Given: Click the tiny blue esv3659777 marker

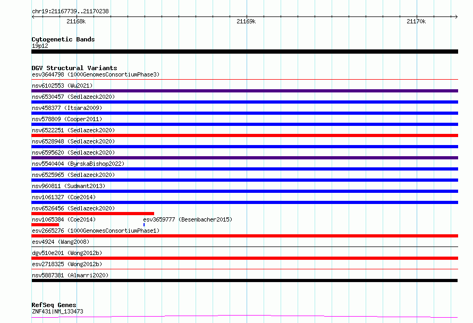Looking at the screenshot, I should point(144,225).
